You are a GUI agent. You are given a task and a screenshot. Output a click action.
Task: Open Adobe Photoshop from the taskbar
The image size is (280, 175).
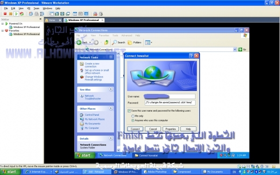[x=155, y=172]
